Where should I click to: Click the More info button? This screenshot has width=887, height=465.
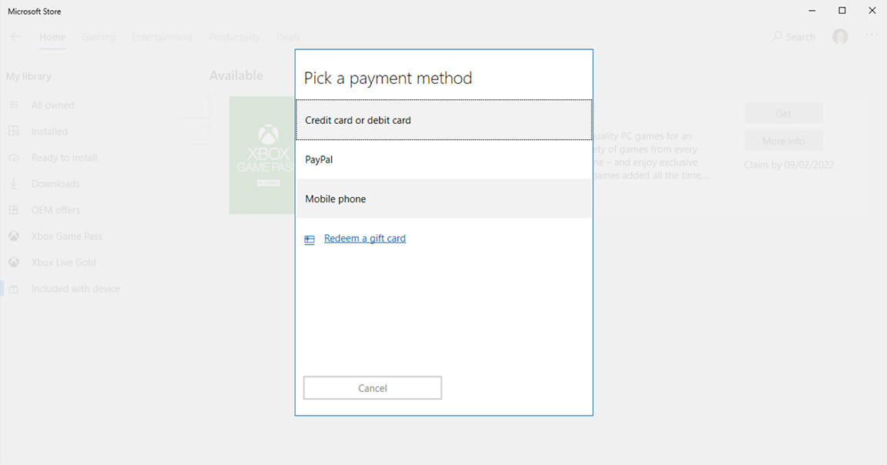coord(783,141)
